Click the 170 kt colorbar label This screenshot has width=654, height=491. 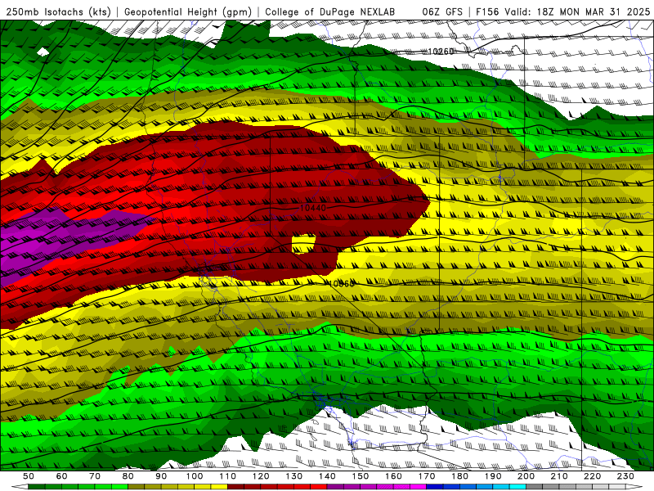tap(427, 476)
